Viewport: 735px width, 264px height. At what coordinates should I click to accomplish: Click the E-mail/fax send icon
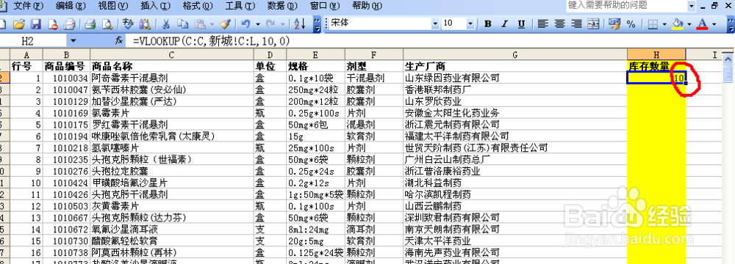(x=69, y=24)
